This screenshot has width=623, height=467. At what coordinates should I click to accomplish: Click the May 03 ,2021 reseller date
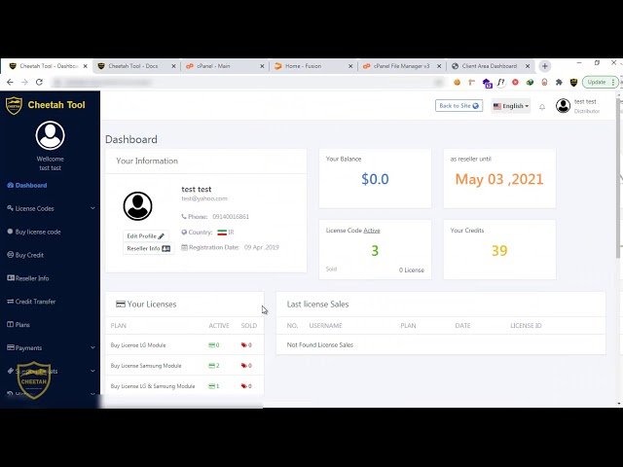[499, 179]
